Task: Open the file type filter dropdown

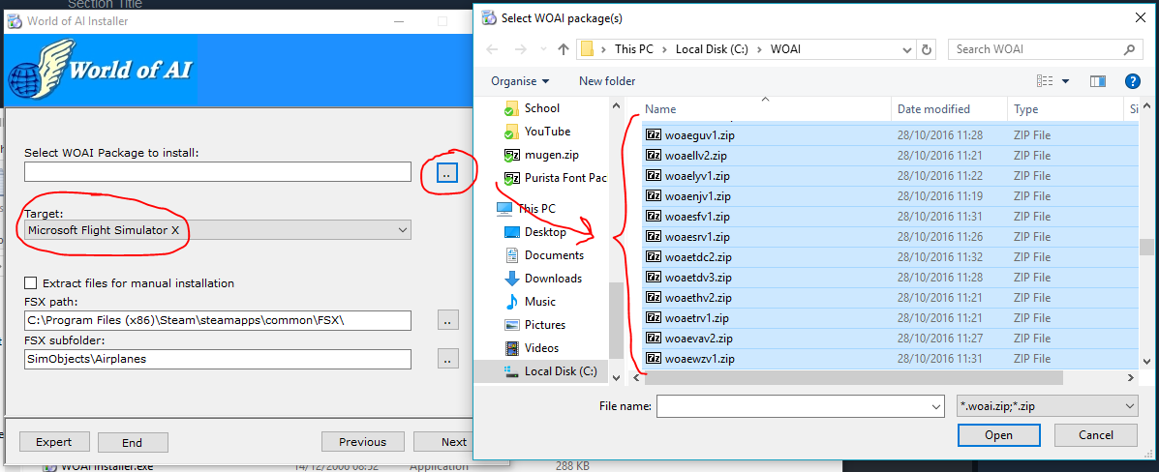Action: 1047,406
